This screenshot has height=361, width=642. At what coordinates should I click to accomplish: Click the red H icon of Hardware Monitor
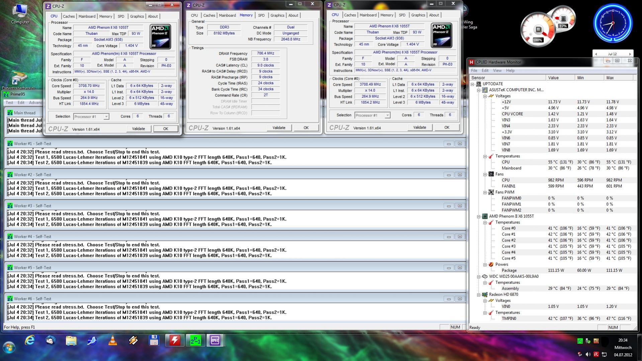(471, 62)
